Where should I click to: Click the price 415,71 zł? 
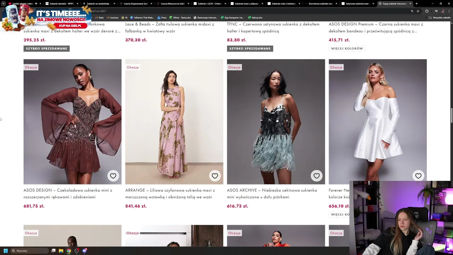pyautogui.click(x=339, y=40)
